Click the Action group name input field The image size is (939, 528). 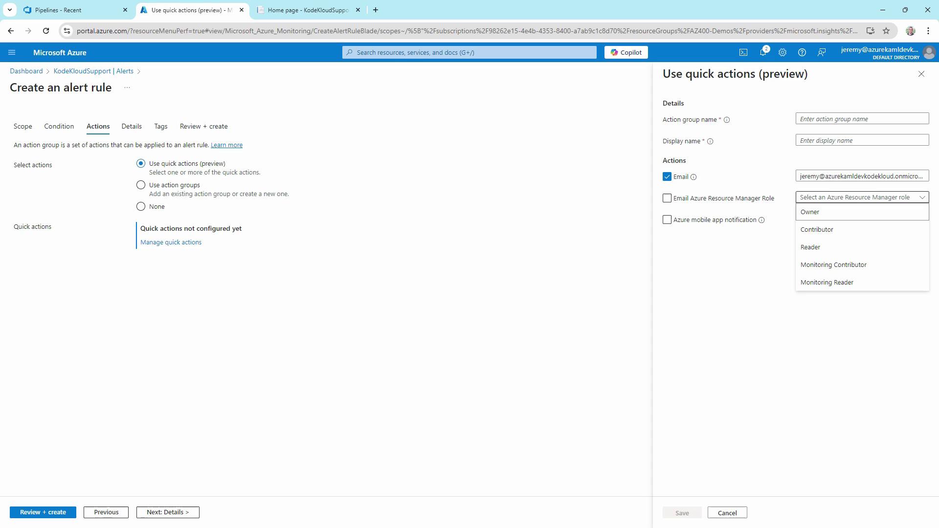[x=862, y=119]
